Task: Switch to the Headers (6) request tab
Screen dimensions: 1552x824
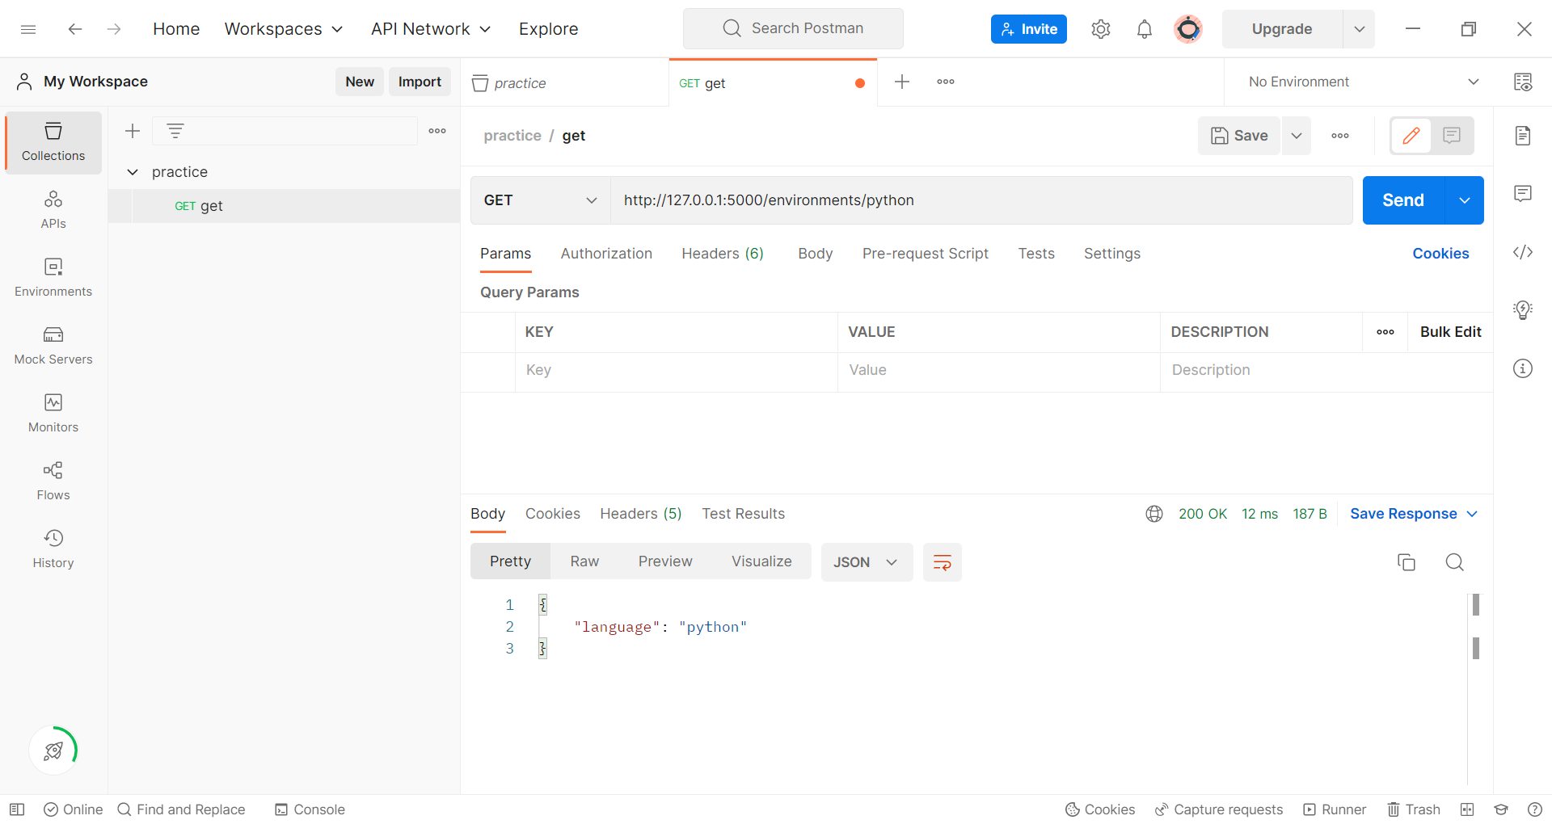Action: click(x=723, y=254)
